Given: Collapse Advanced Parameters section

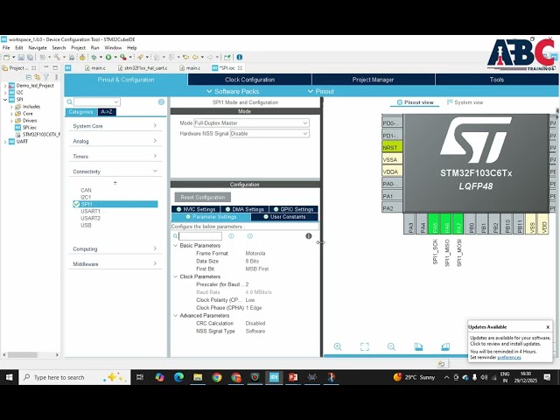Looking at the screenshot, I should coord(175,316).
